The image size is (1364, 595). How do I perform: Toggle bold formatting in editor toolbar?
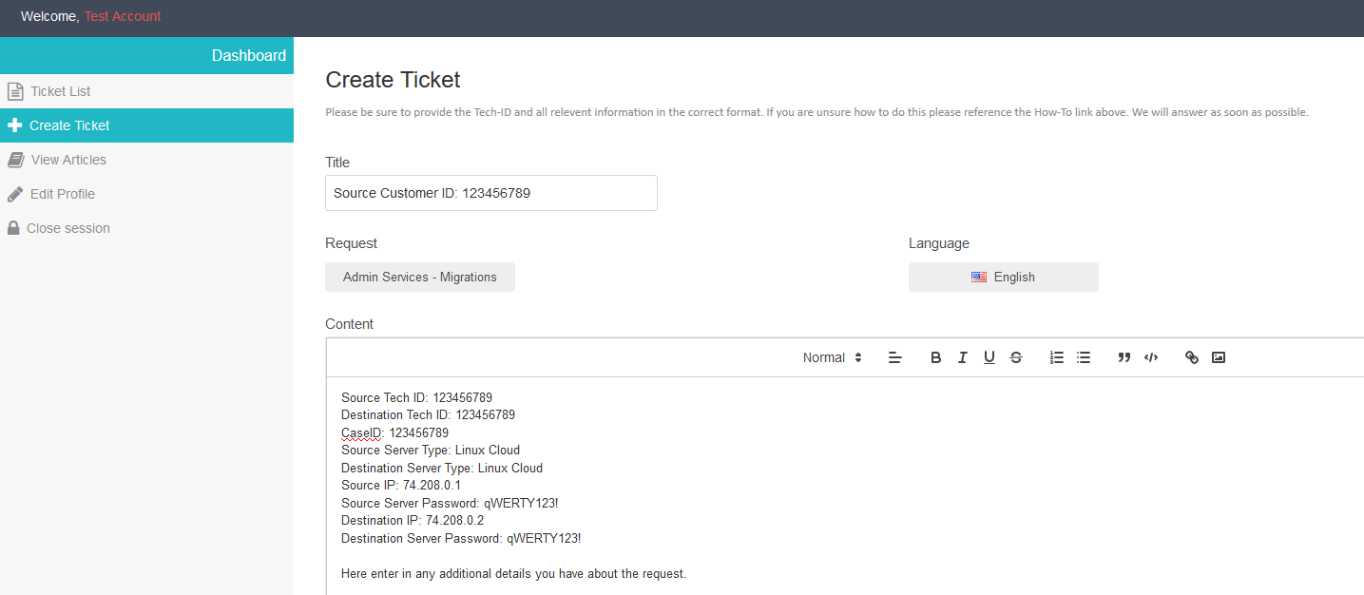click(x=935, y=357)
